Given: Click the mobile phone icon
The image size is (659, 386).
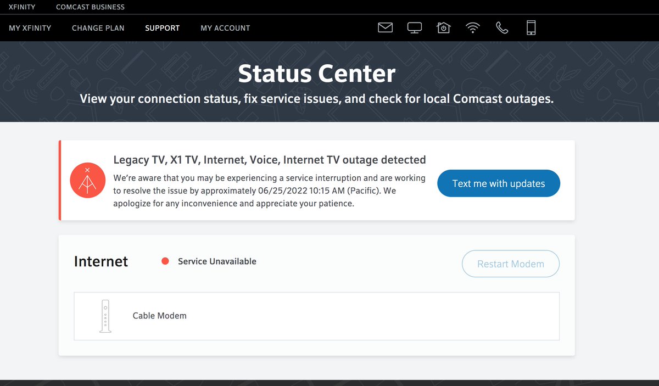Looking at the screenshot, I should point(531,27).
